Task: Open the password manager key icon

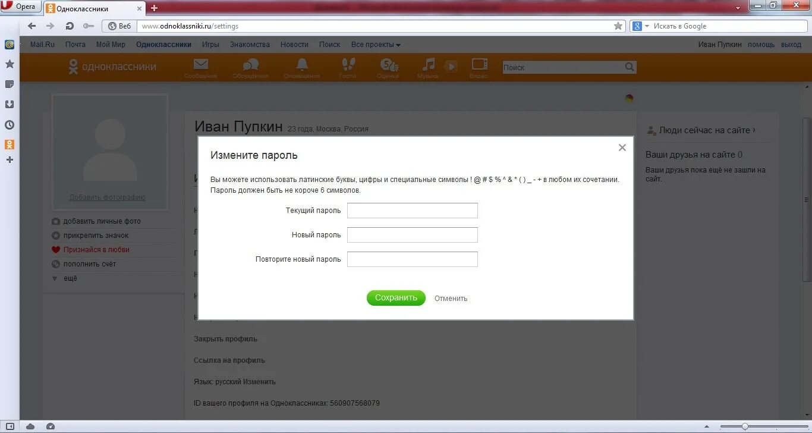Action: [89, 26]
